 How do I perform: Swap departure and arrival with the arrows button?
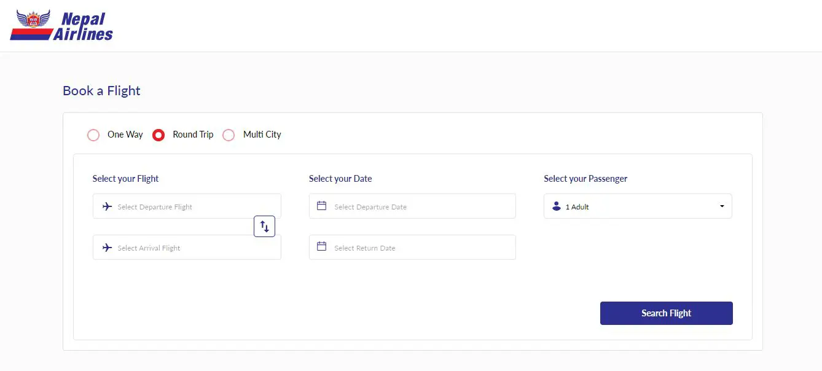(264, 227)
